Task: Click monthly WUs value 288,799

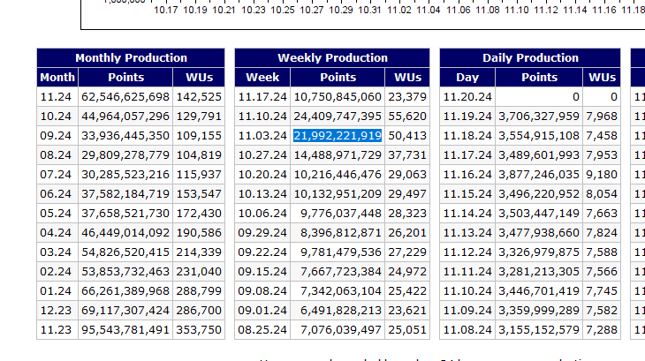Action: tap(199, 291)
